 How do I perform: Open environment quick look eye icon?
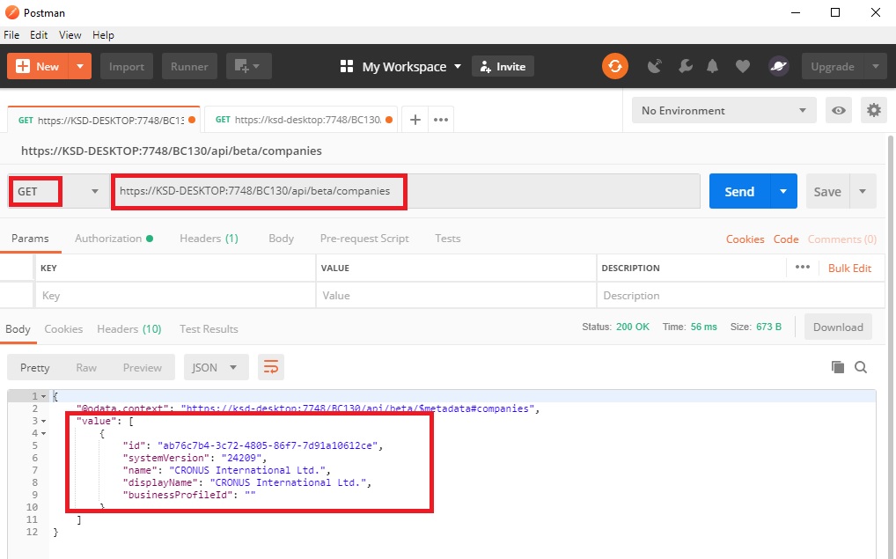click(x=840, y=110)
